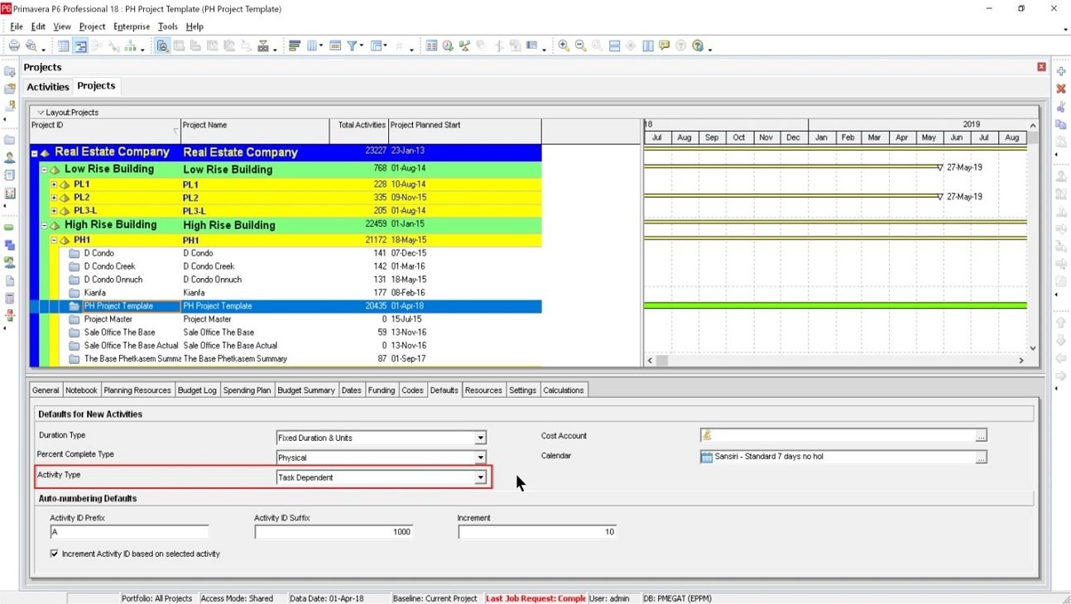The image size is (1071, 604).
Task: Switch to the Activities tab
Action: pyautogui.click(x=48, y=87)
